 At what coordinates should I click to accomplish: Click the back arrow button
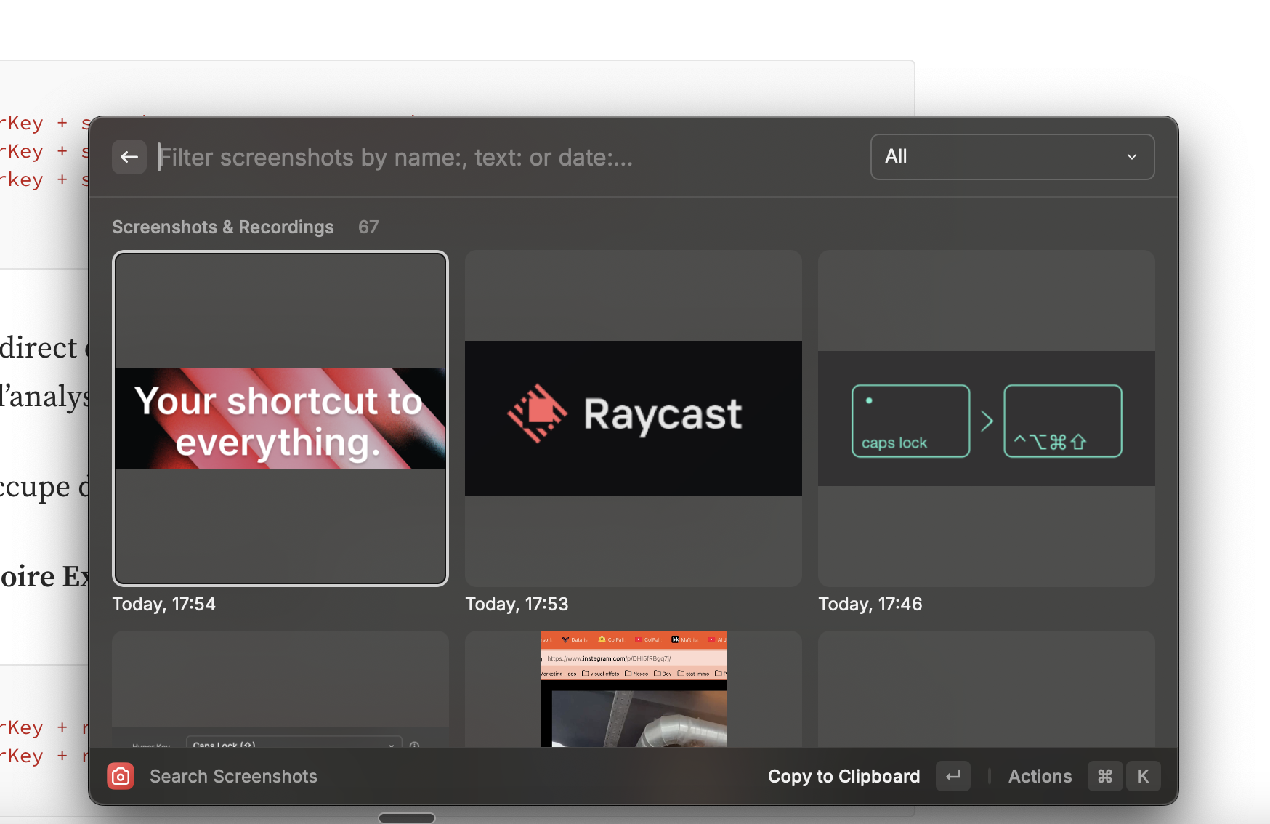129,157
